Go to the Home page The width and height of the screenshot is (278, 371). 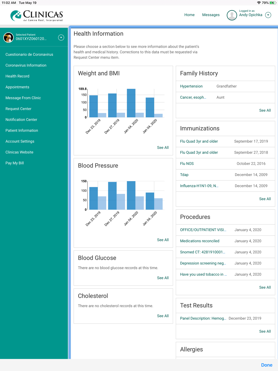click(x=189, y=15)
